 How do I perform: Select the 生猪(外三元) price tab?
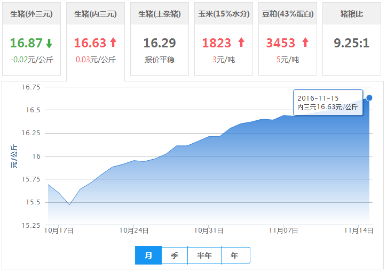31,39
